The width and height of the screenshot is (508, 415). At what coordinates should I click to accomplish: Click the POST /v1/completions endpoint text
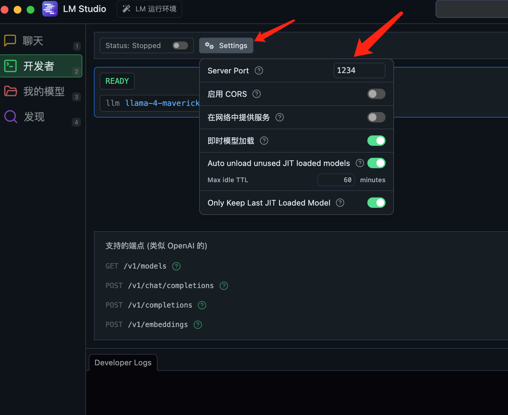coord(149,305)
